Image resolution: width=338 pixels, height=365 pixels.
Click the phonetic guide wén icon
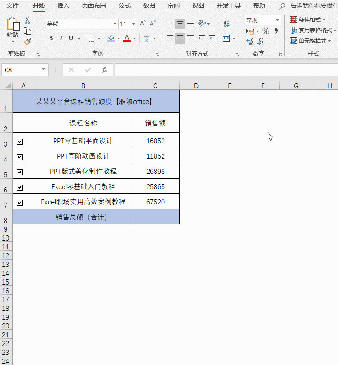click(x=147, y=38)
